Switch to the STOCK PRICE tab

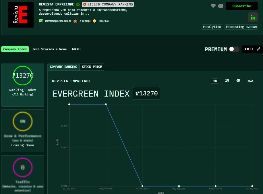[x=92, y=67]
